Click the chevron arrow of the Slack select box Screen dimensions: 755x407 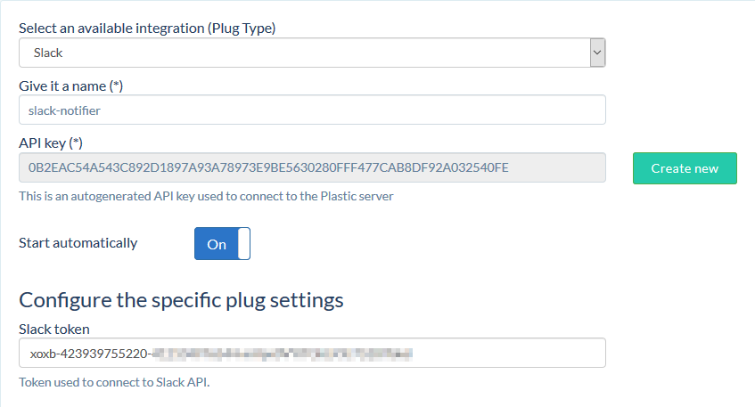coord(597,53)
